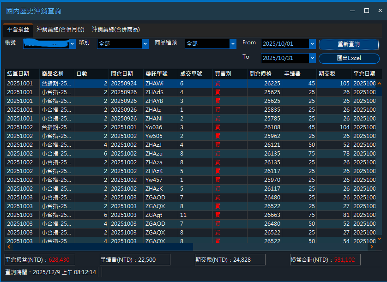Switch to 沖銷彙總(合併月份) tab
387x282 pixels.
(x=60, y=30)
